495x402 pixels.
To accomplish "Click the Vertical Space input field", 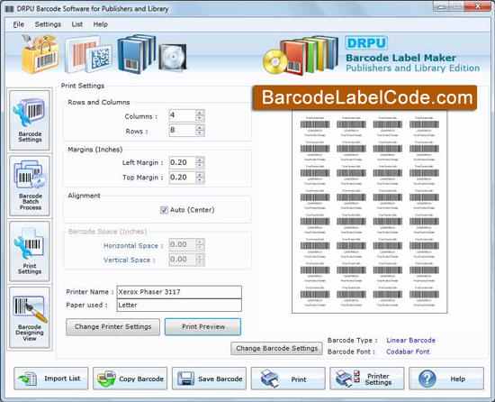I will coord(183,260).
